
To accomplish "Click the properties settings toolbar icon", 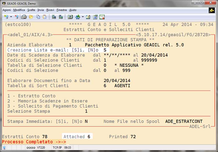I will click(x=95, y=17).
